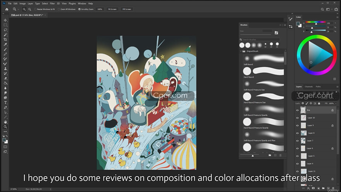Enable Zoom All Windows checkbox
The height and width of the screenshot is (192, 341).
(59, 9)
